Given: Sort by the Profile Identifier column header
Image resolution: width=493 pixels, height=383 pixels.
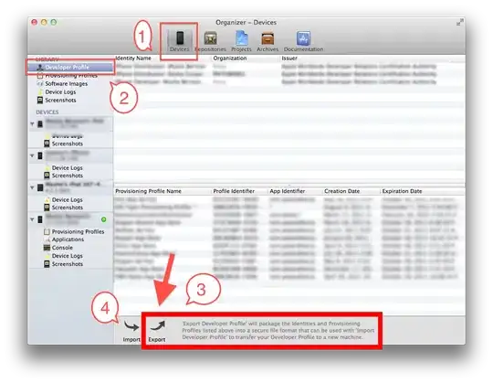Looking at the screenshot, I should 234,191.
